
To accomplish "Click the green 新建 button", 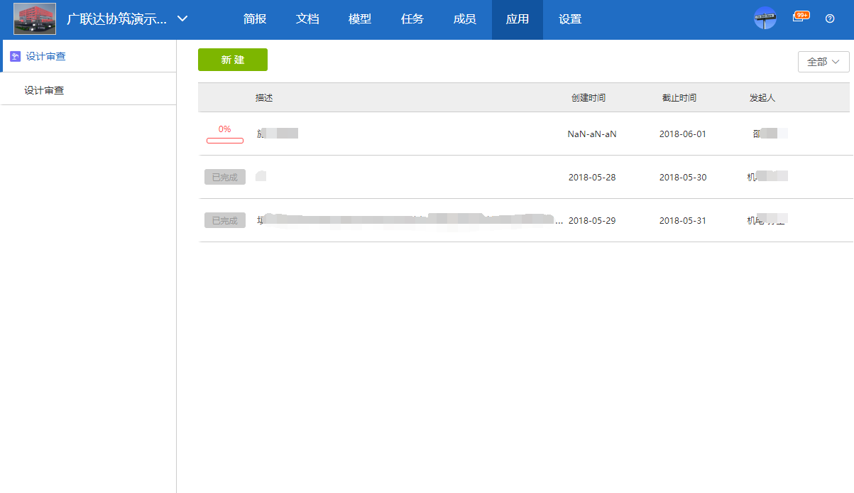I will coord(233,60).
